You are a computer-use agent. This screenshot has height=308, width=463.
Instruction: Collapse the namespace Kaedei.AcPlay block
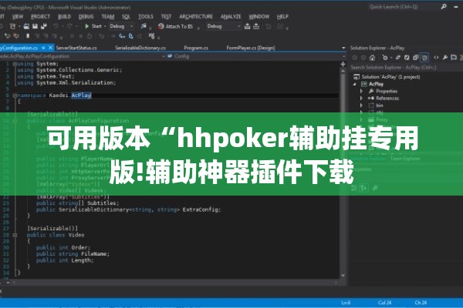[x=15, y=95]
